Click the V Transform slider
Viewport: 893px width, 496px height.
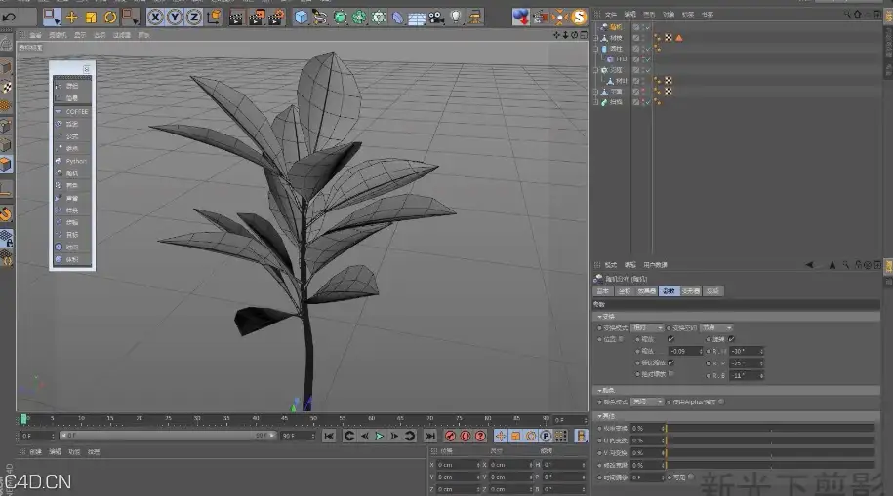770,453
